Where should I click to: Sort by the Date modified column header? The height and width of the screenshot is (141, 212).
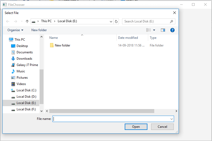pos(128,38)
